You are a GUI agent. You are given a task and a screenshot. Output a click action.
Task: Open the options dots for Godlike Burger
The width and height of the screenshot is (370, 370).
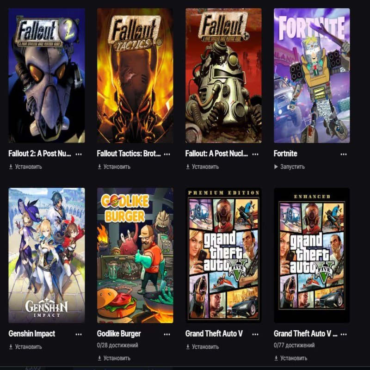click(x=167, y=334)
